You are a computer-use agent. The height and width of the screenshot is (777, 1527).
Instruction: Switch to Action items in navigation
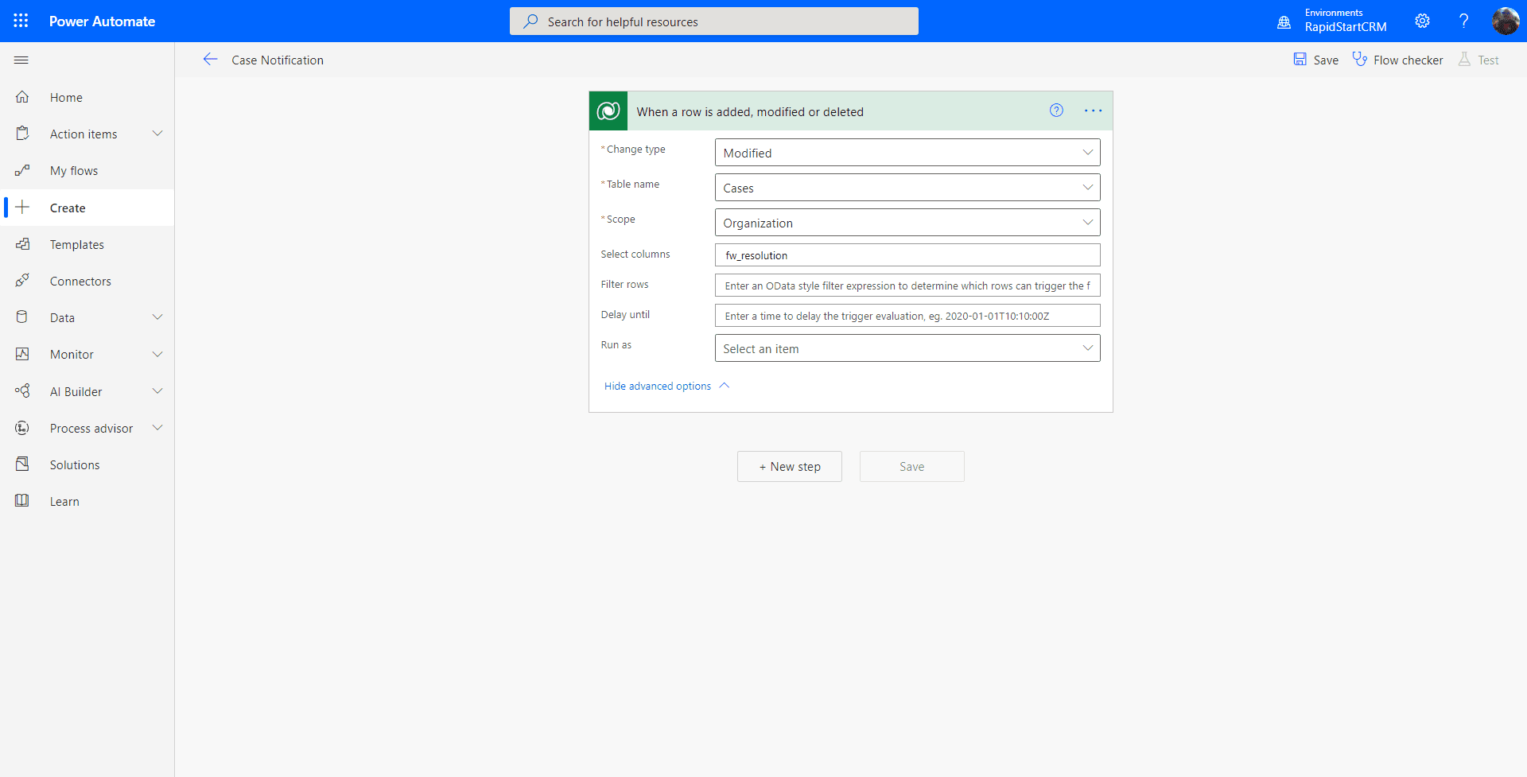click(84, 134)
